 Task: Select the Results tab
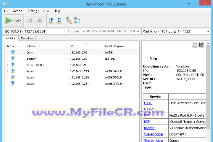(x=10, y=38)
